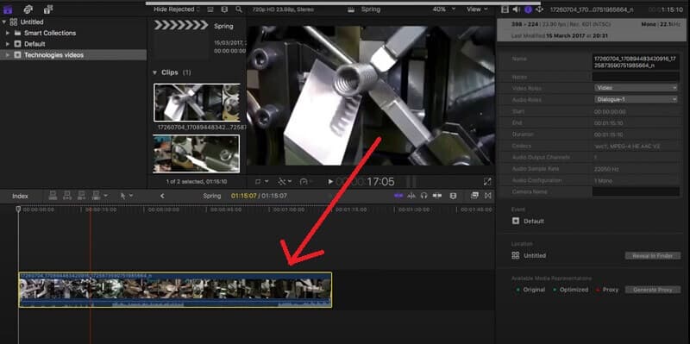Open Audio Roles Dialogue-1 dropdown
This screenshot has height=344, width=690.
tap(636, 100)
